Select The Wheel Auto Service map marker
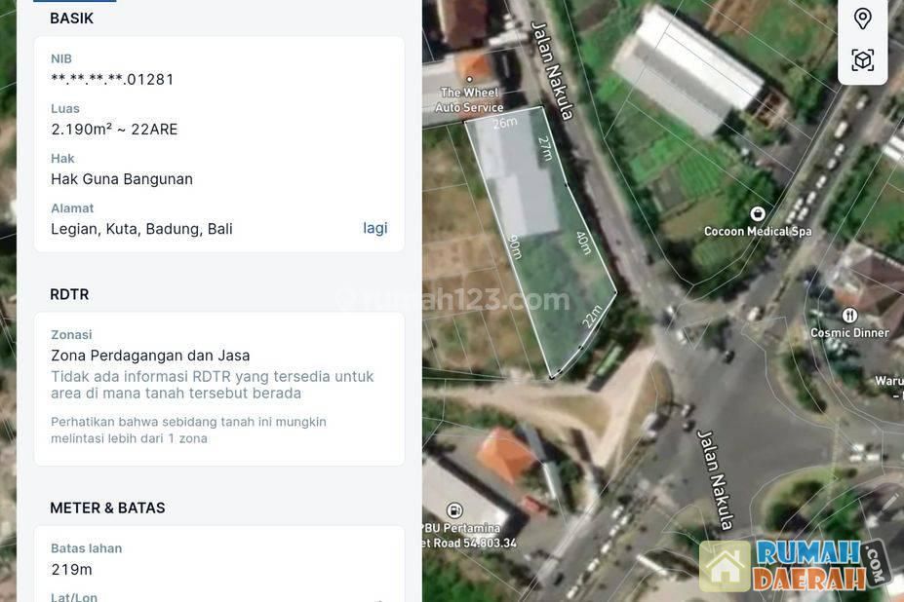Viewport: 904px width, 602px height. [x=470, y=79]
